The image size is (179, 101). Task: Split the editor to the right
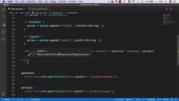click(x=171, y=9)
